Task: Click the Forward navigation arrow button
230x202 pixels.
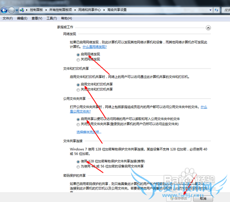Action: pos(11,10)
